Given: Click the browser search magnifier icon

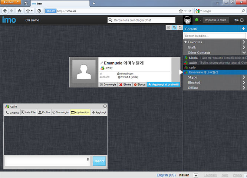Looking at the screenshot, I should 243,11.
